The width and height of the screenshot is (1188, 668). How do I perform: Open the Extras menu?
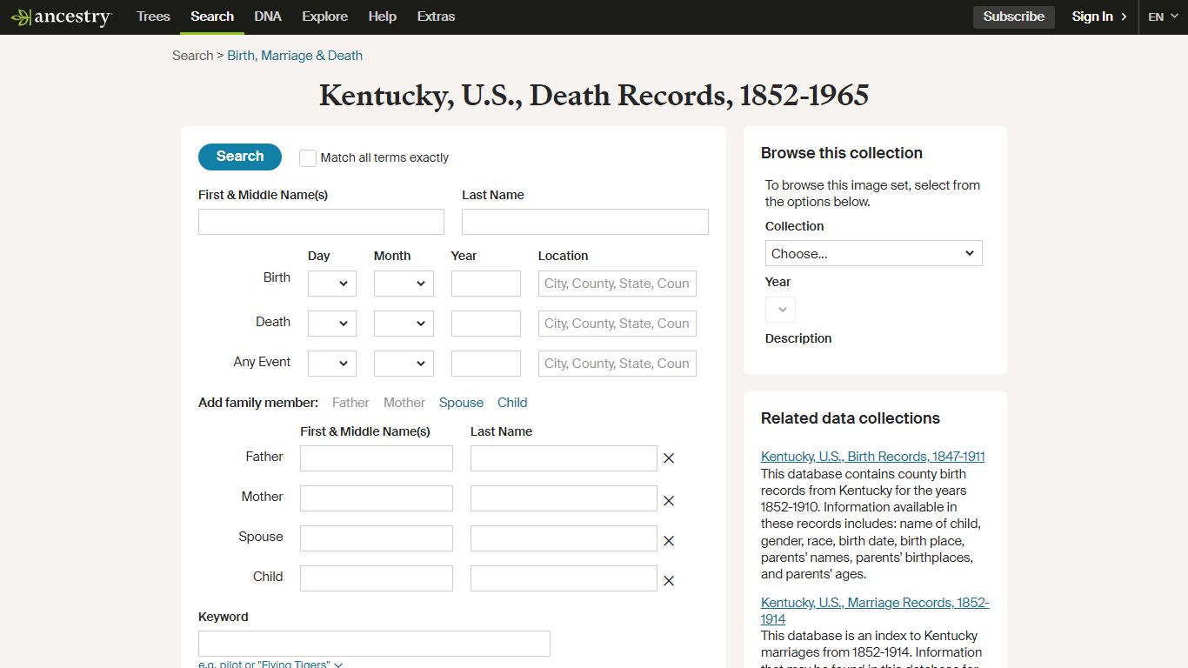click(x=436, y=17)
